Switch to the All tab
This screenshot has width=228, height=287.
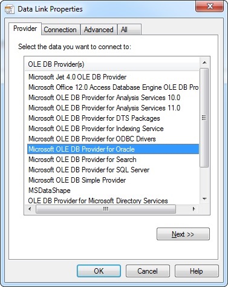[x=129, y=30]
